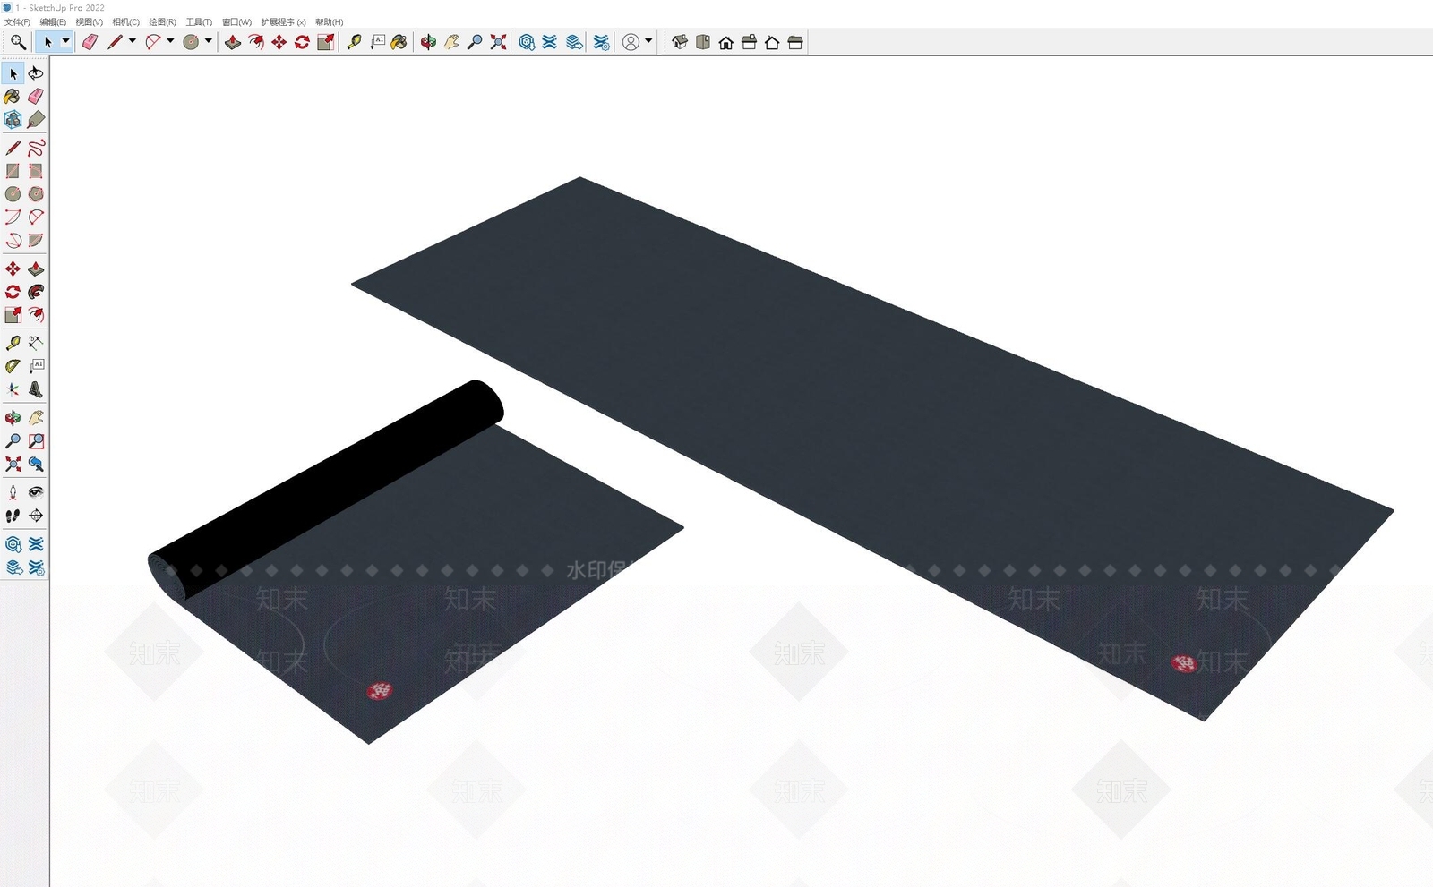The image size is (1433, 887).
Task: Choose the Polygon tool
Action: pos(36,194)
